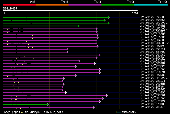Click the purple arrowhead ending the B9GR94 alignment

click(97, 58)
